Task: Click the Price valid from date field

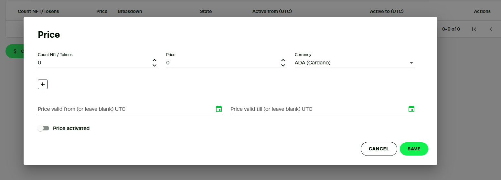Action: click(126, 109)
